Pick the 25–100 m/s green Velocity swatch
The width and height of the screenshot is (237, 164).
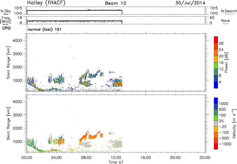coord(216,118)
